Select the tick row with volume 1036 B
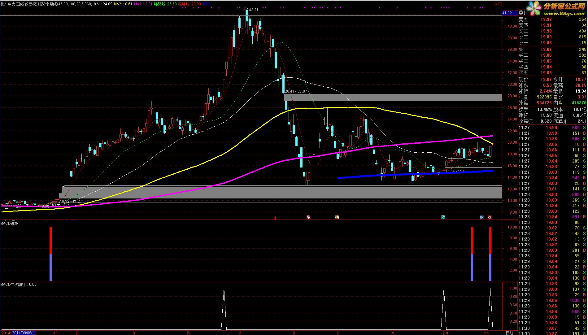The image size is (588, 335). (x=553, y=300)
